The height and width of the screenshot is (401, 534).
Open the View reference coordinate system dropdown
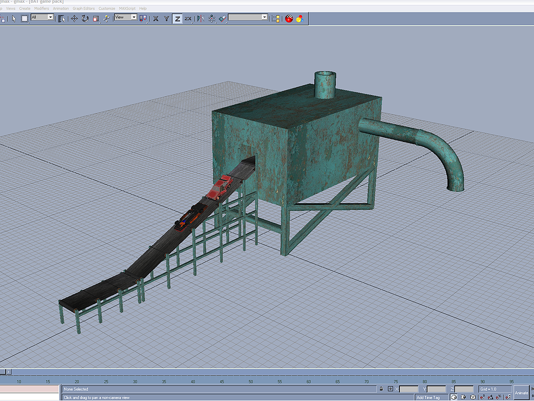click(x=126, y=17)
